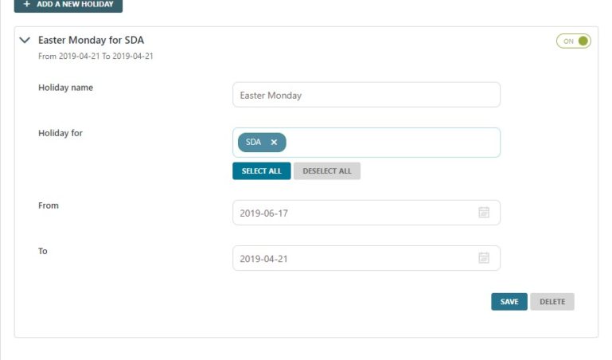
Task: Click the holiday date range subtitle text
Action: pyautogui.click(x=96, y=57)
